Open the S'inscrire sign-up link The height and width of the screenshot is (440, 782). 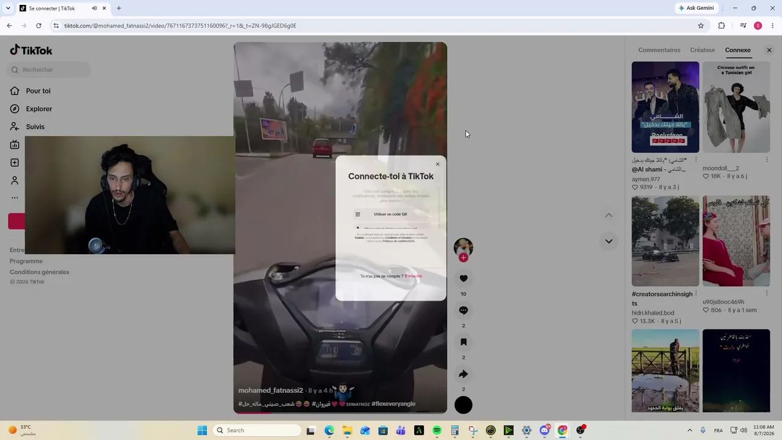pos(413,276)
